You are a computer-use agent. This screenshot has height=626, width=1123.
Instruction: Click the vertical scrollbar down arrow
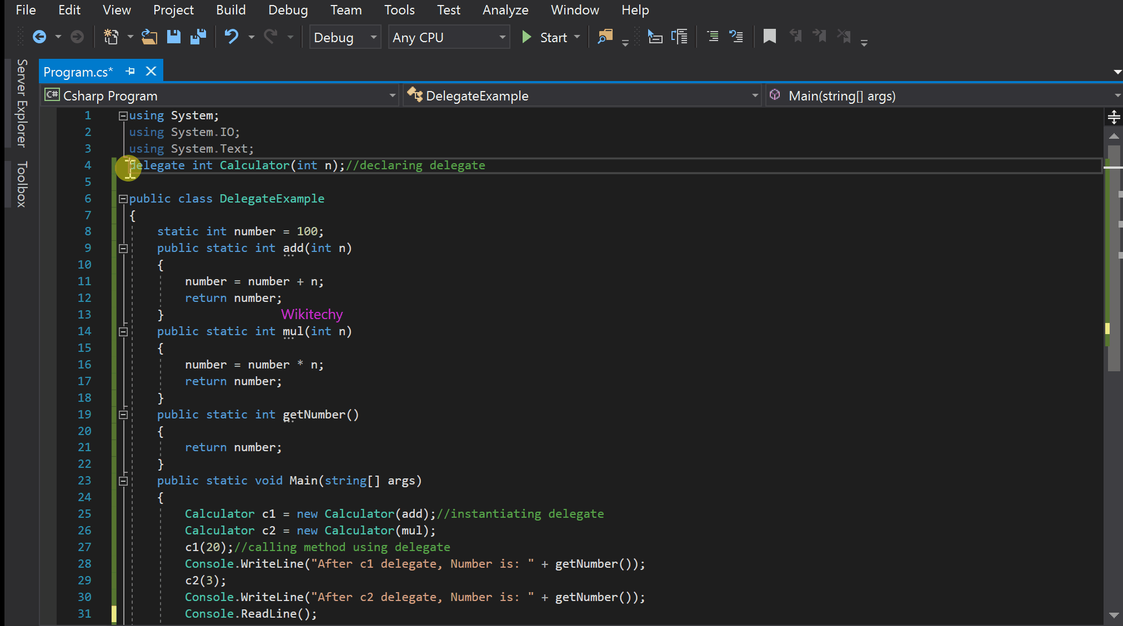pos(1114,615)
